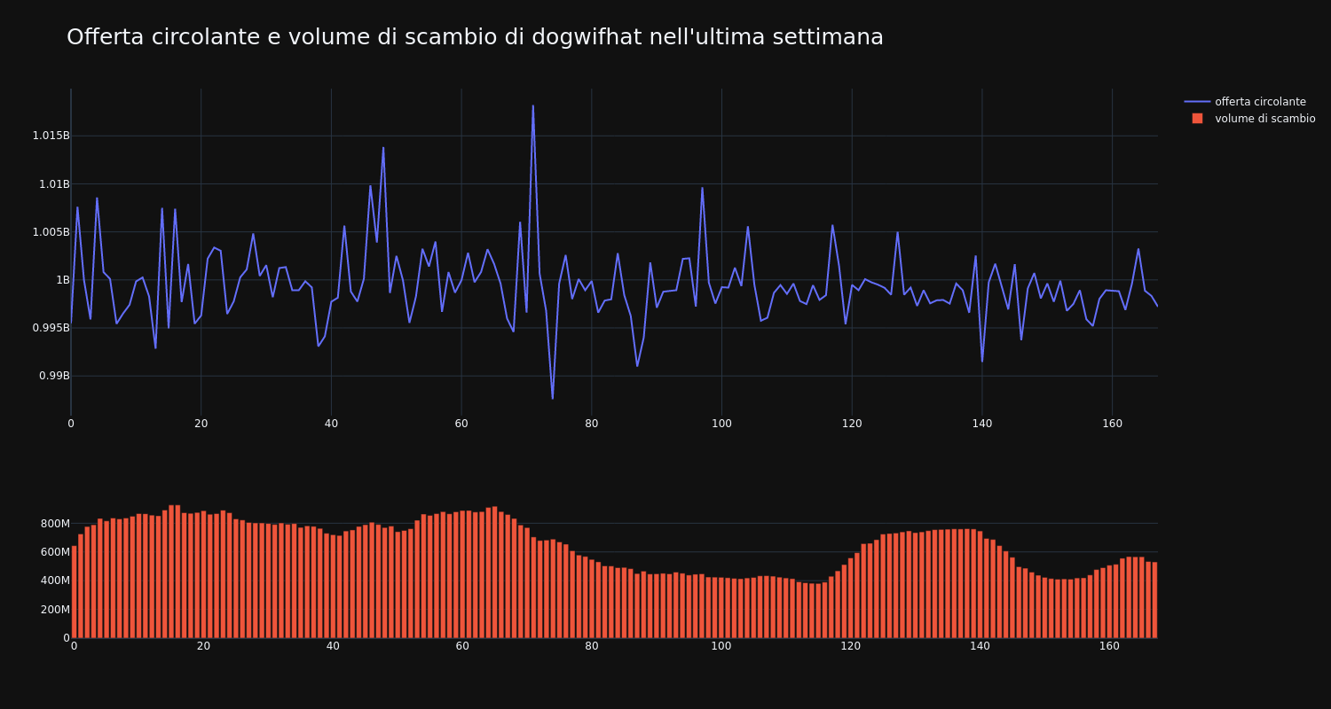
Task: Click x-axis tick 20 on the bar chart
Action: point(203,646)
